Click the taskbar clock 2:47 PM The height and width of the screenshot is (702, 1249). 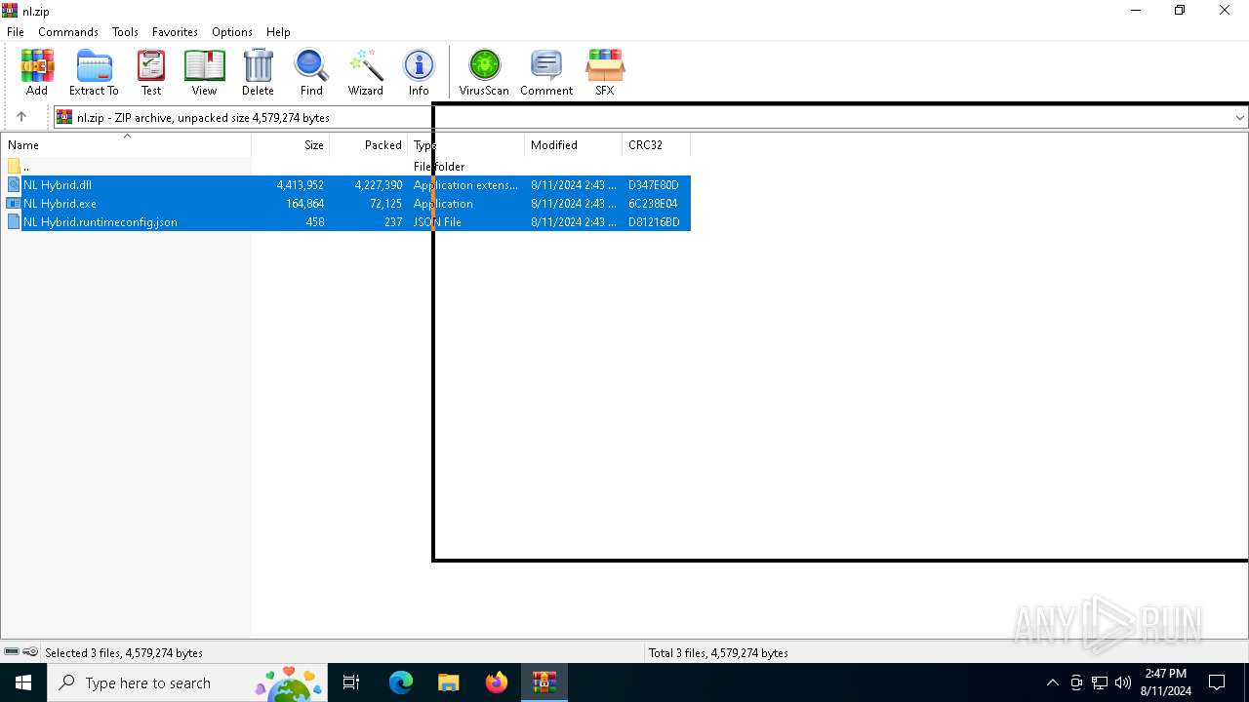point(1166,674)
